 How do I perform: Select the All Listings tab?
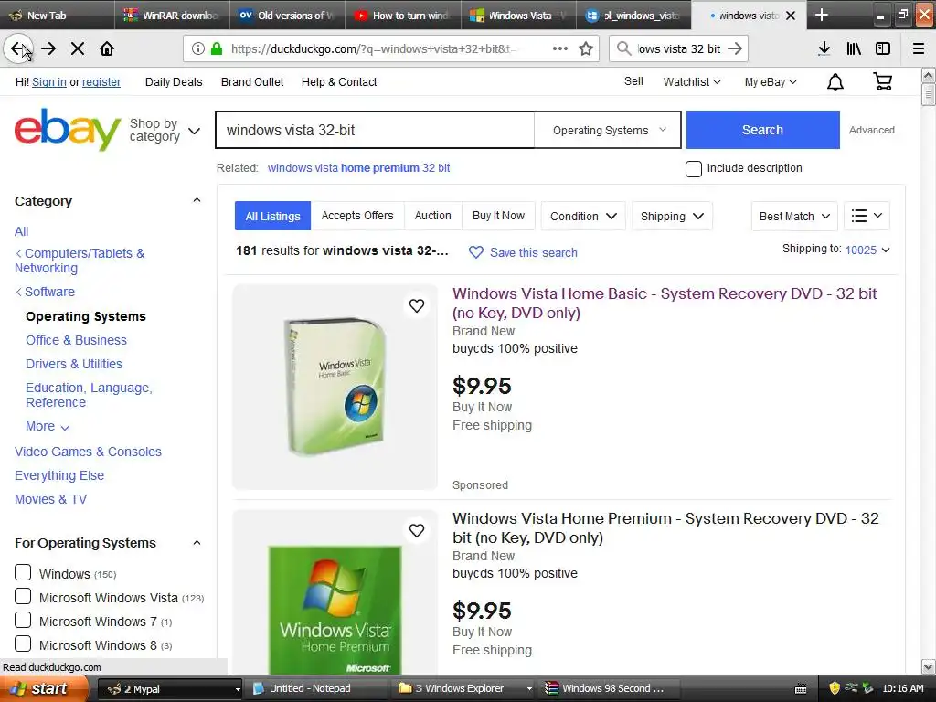[272, 216]
